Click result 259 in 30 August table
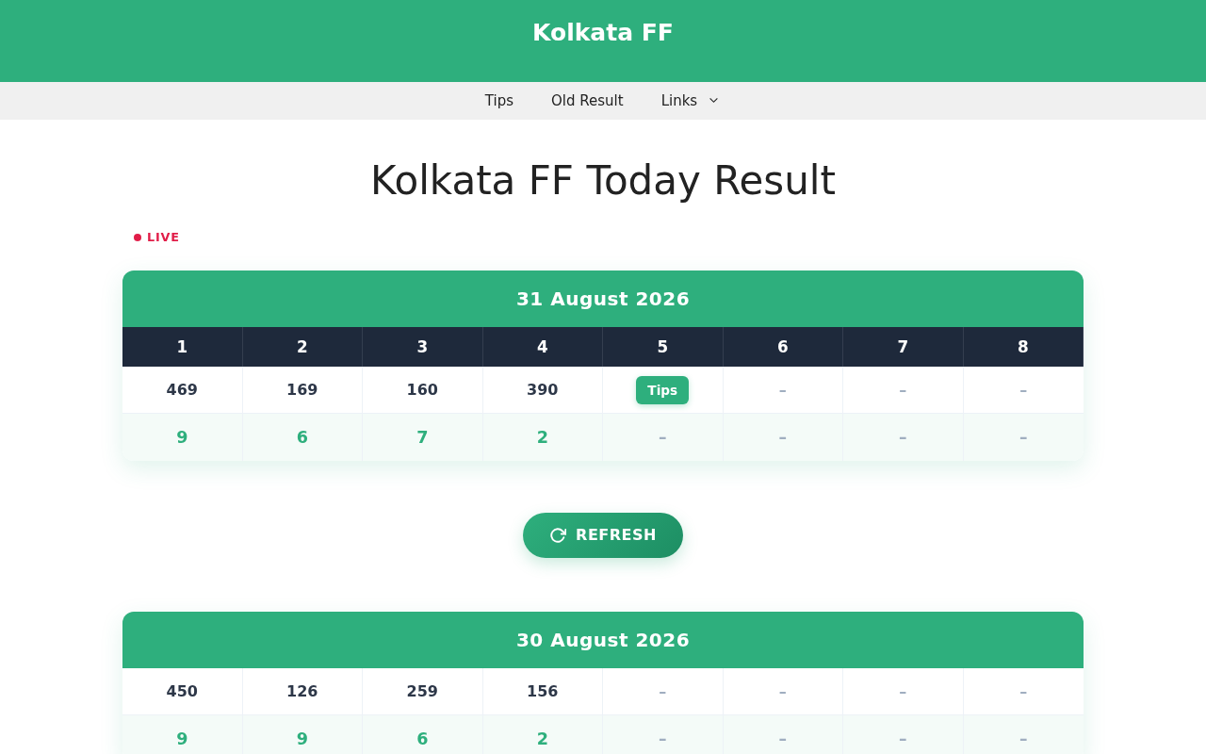 [422, 692]
